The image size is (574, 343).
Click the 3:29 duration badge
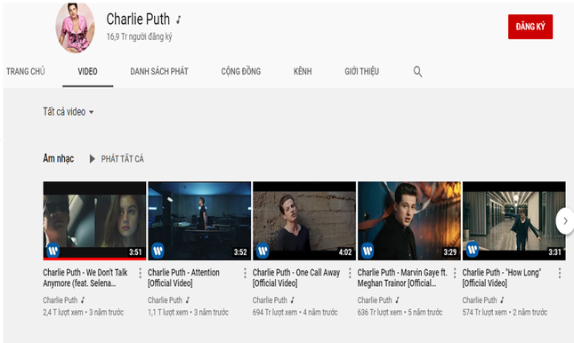(x=450, y=252)
